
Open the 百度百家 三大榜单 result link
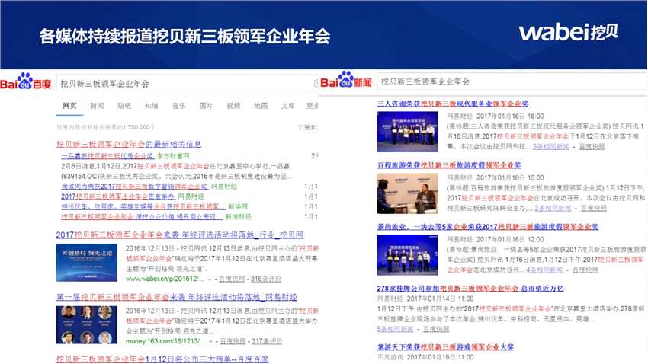pos(162,359)
